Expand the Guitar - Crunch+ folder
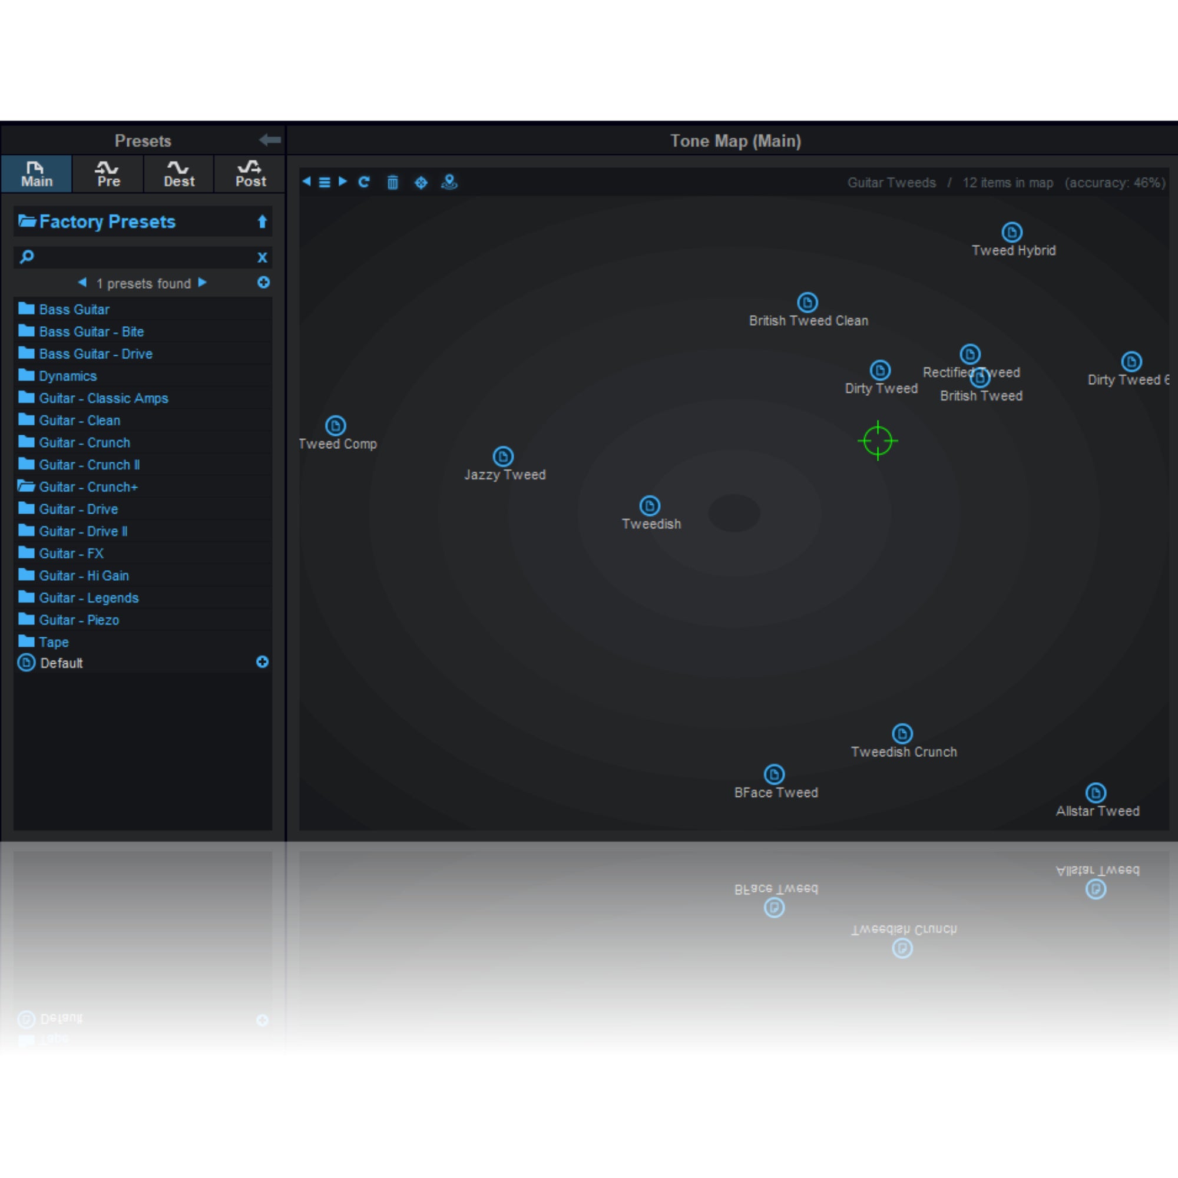Viewport: 1178px width, 1178px height. 143,487
